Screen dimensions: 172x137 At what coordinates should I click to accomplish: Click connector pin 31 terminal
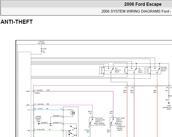click(127, 86)
